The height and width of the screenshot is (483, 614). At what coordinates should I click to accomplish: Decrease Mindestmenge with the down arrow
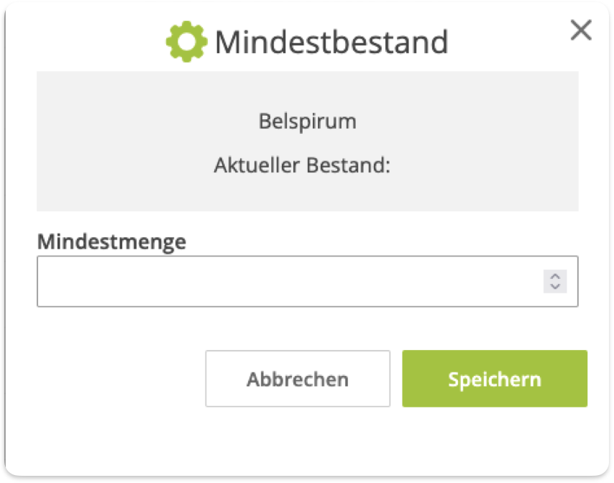coord(555,286)
